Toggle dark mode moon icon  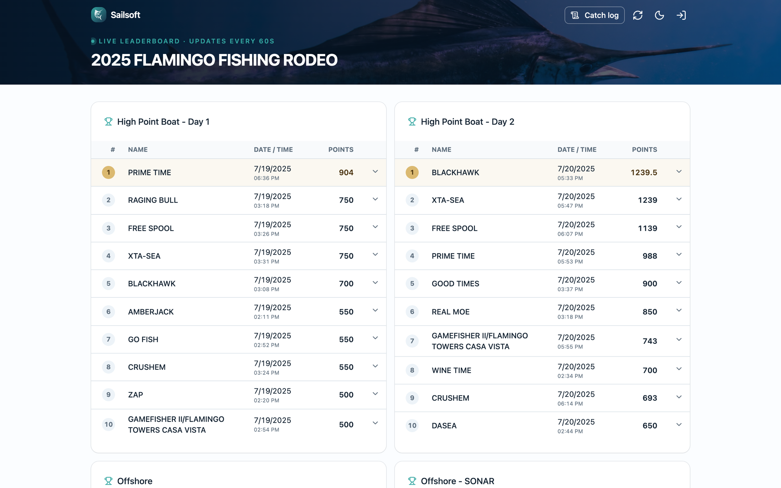click(x=659, y=15)
